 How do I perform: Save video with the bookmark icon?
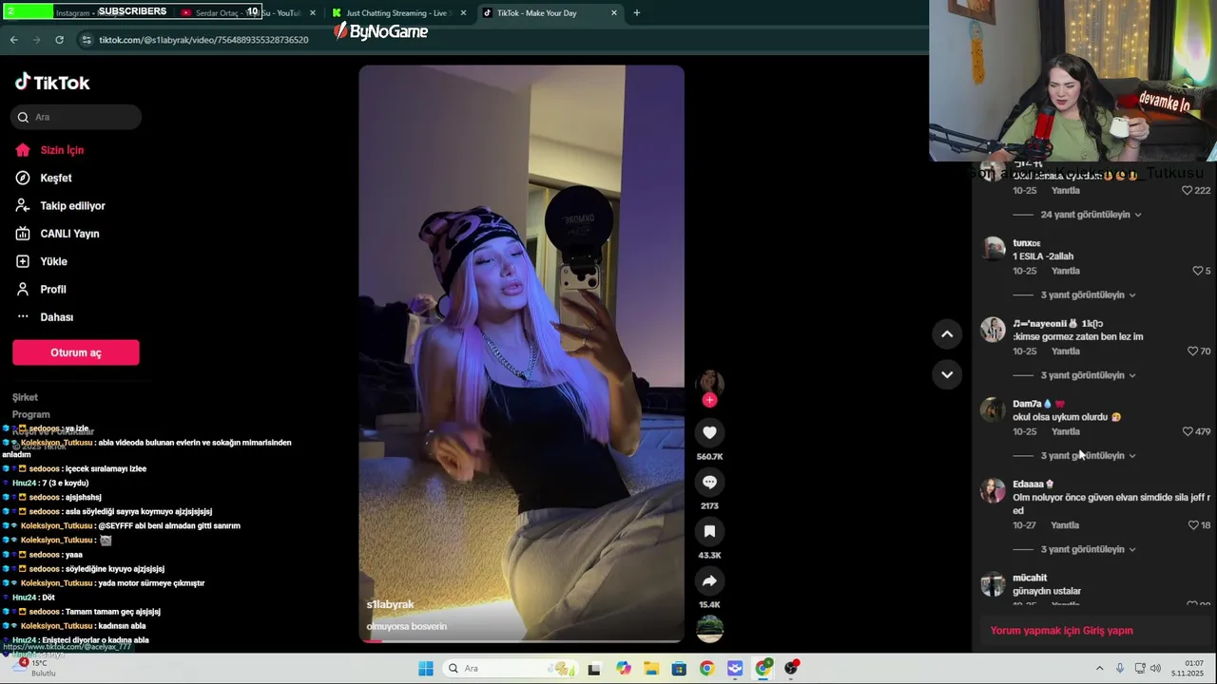709,531
